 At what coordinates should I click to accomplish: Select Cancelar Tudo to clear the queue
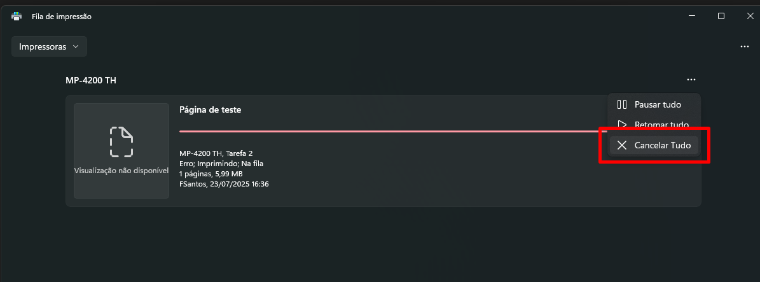[x=654, y=145]
